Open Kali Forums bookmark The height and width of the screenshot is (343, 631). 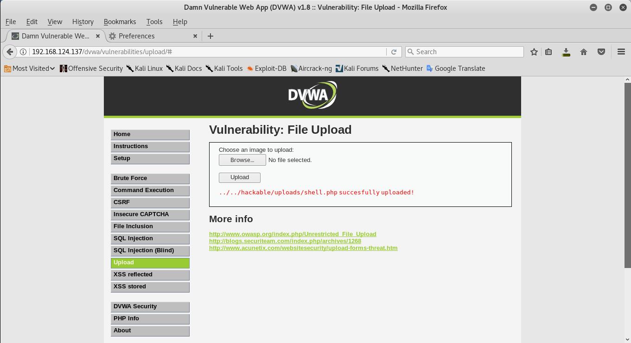tap(357, 69)
